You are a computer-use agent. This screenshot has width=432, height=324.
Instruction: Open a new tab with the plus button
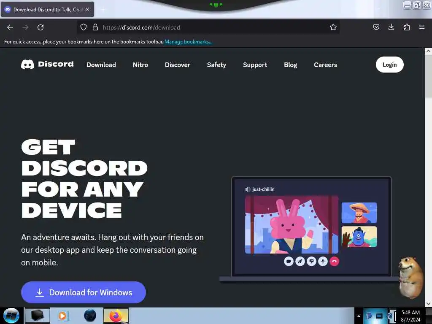tap(103, 10)
